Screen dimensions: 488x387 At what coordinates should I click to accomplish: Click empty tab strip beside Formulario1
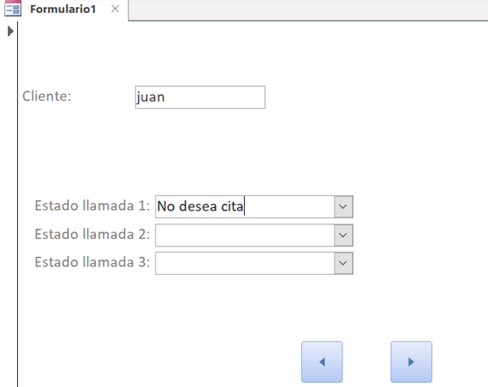pos(309,10)
